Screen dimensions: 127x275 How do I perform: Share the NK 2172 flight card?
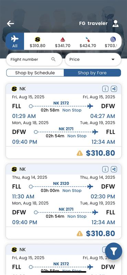click(x=114, y=89)
